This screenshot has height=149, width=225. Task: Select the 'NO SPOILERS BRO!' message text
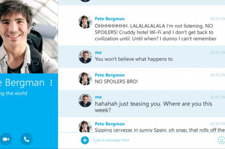tap(116, 81)
